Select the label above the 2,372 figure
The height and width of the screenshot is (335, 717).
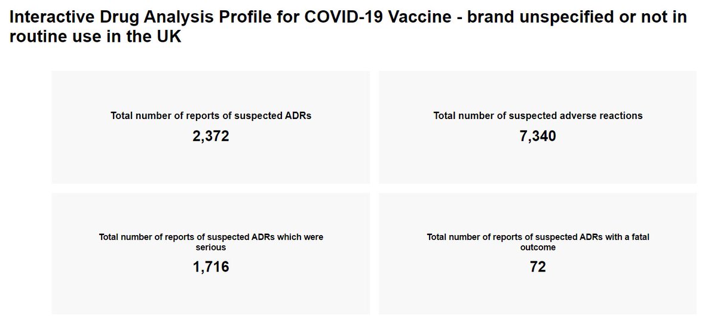(x=211, y=116)
